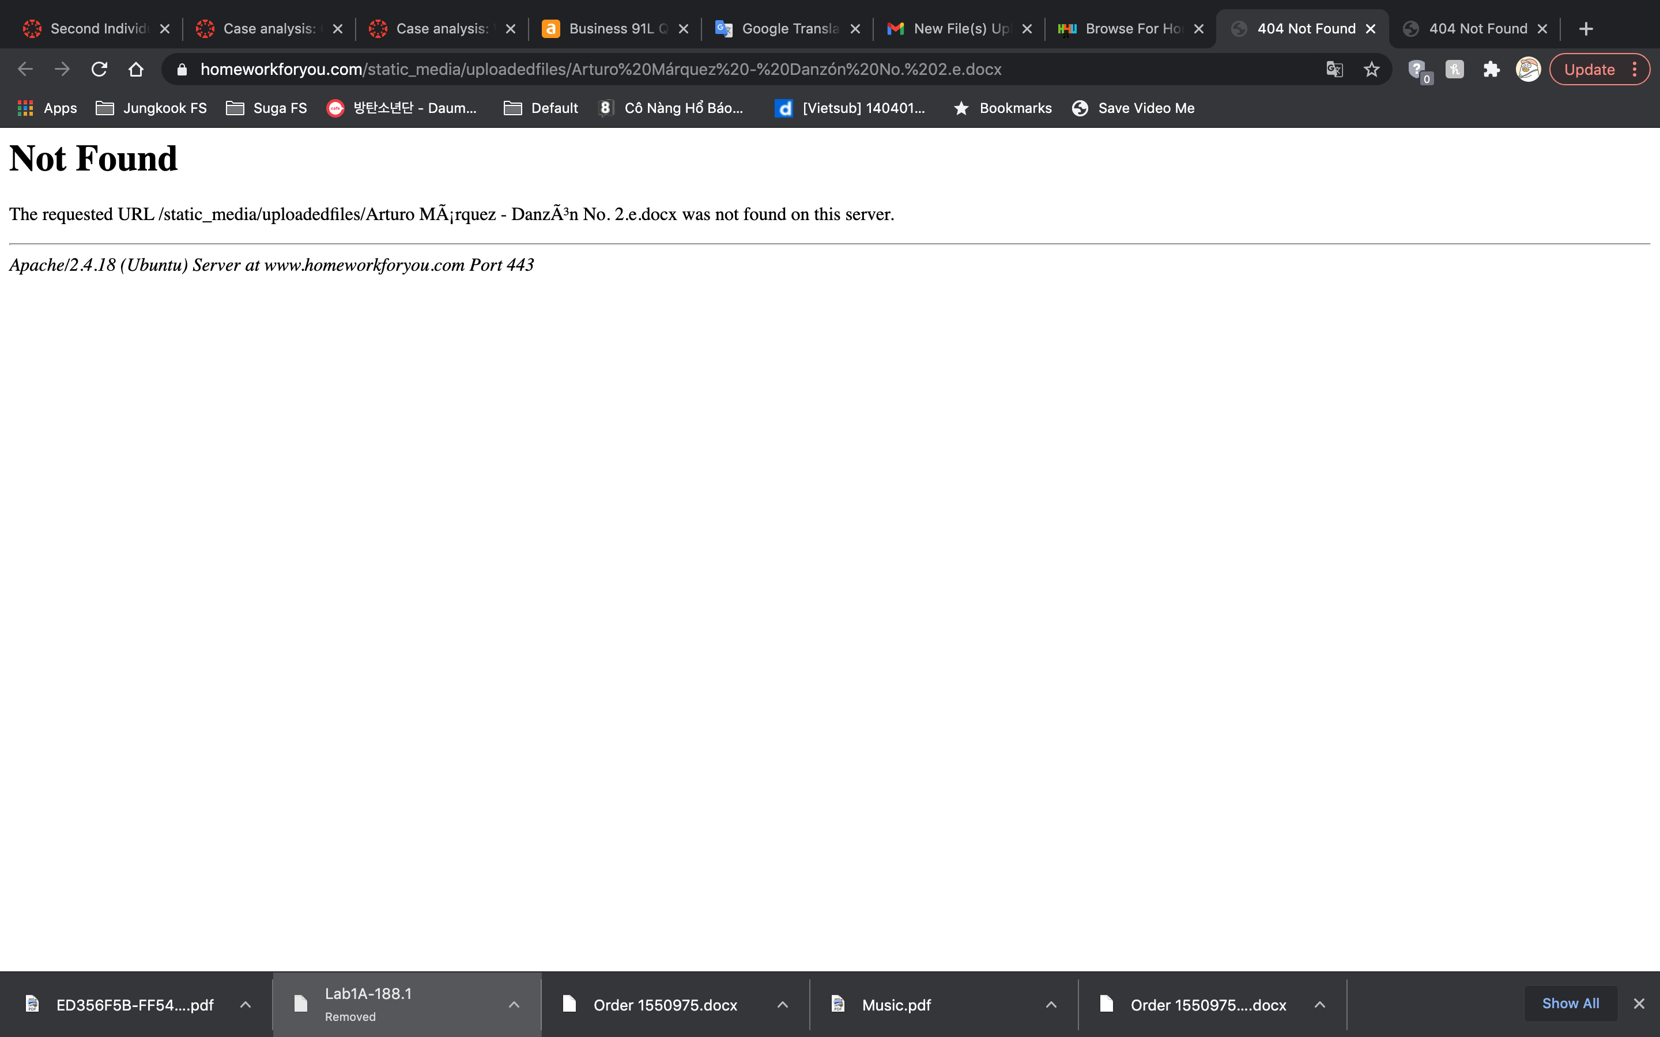
Task: Click Show All downloads
Action: [x=1570, y=1004]
